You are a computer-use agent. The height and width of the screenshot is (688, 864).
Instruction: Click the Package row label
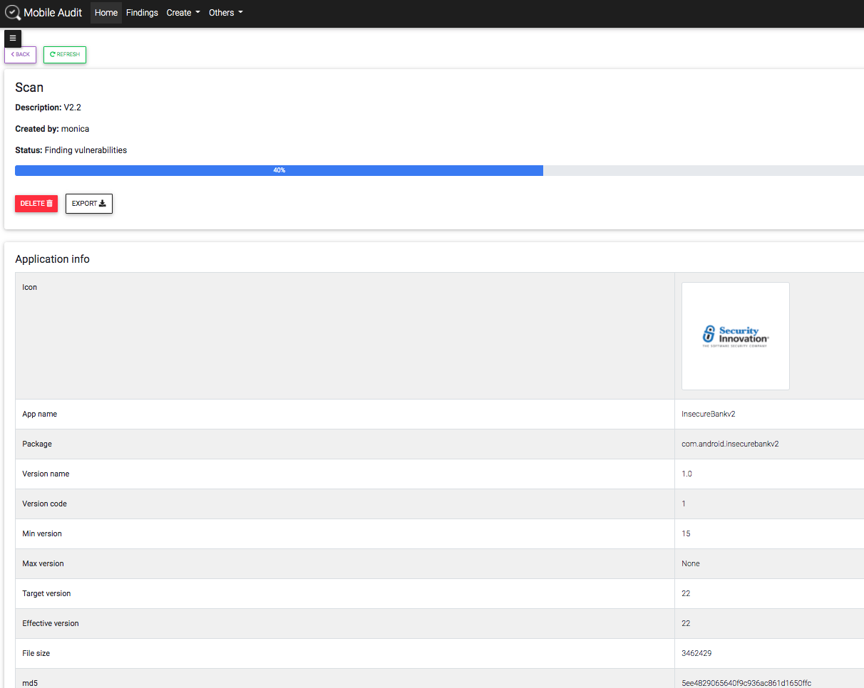coord(37,444)
